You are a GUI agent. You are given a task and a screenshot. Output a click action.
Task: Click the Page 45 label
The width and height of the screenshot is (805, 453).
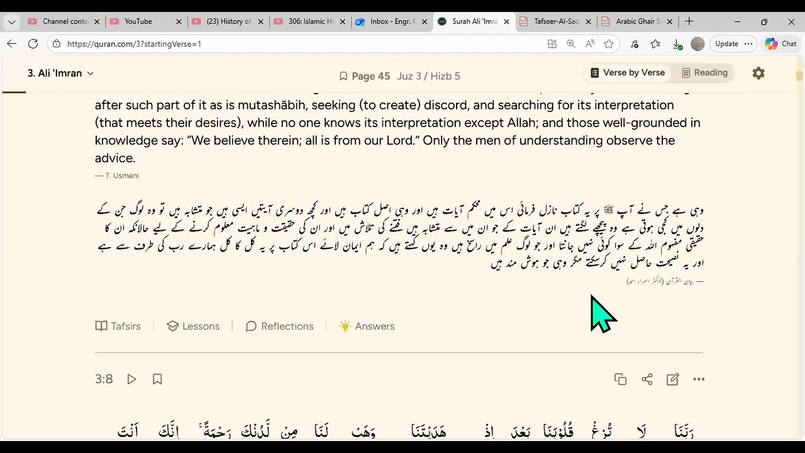pyautogui.click(x=371, y=76)
